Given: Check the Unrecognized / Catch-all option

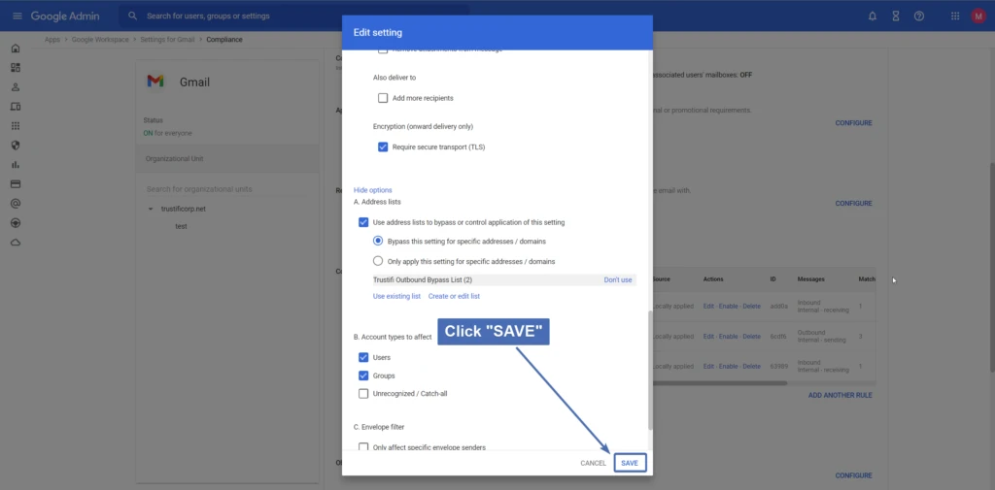Looking at the screenshot, I should (x=363, y=394).
